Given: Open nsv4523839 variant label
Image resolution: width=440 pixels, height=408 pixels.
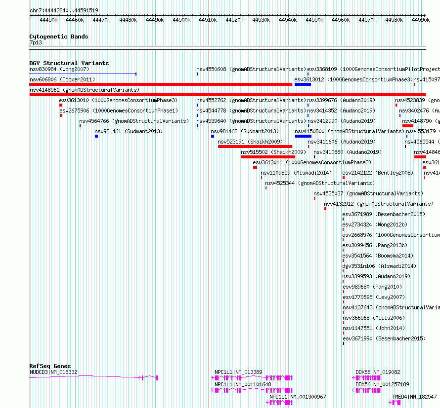Looking at the screenshot, I should 418,100.
